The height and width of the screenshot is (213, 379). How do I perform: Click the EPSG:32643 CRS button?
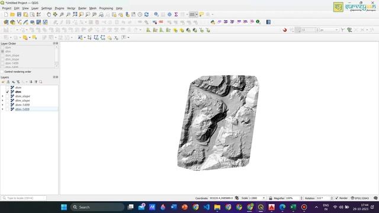coord(360,198)
